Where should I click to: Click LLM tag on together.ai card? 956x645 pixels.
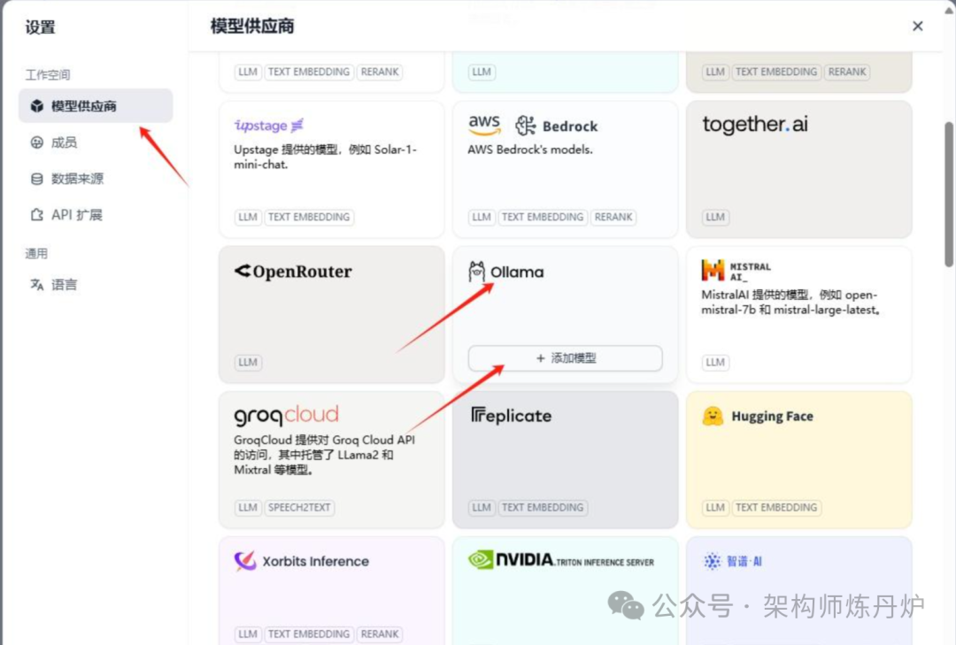(715, 217)
